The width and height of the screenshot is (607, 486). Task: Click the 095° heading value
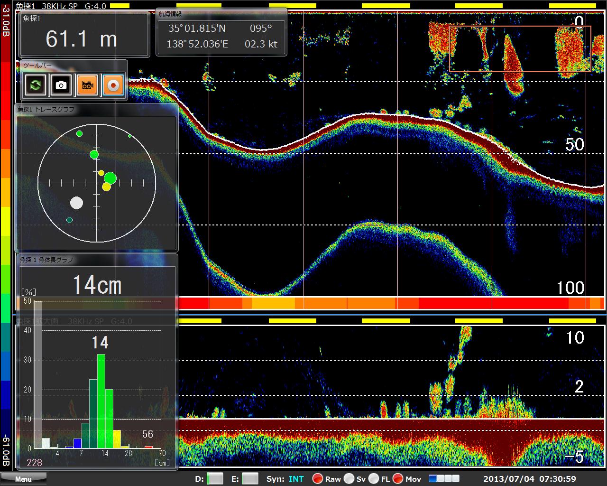[x=261, y=28]
